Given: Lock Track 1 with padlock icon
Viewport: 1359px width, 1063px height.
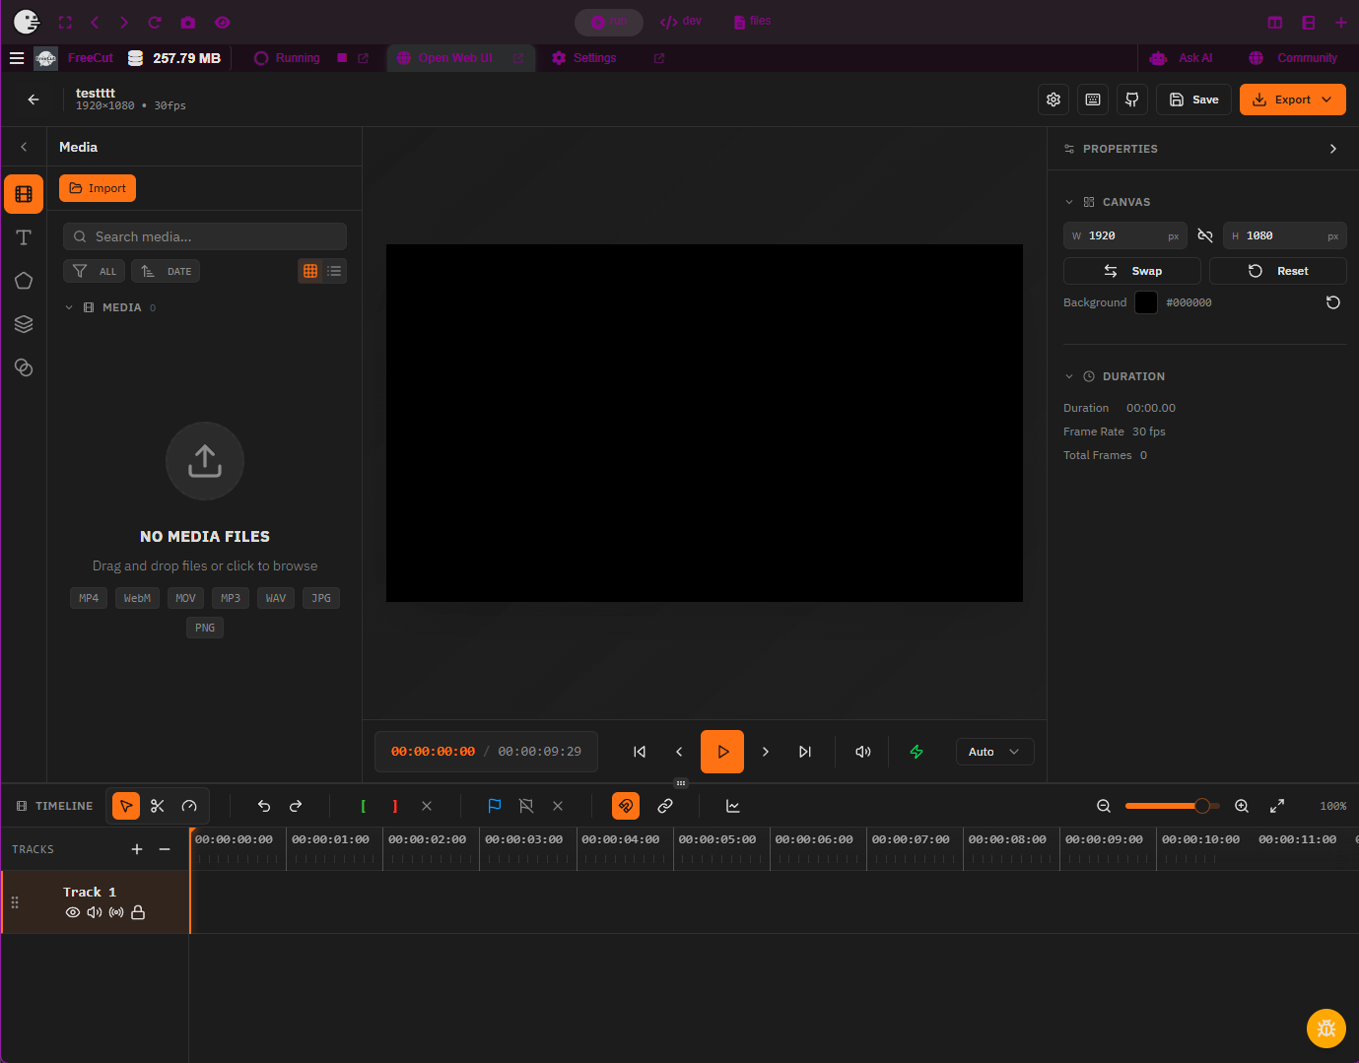Looking at the screenshot, I should pyautogui.click(x=138, y=912).
